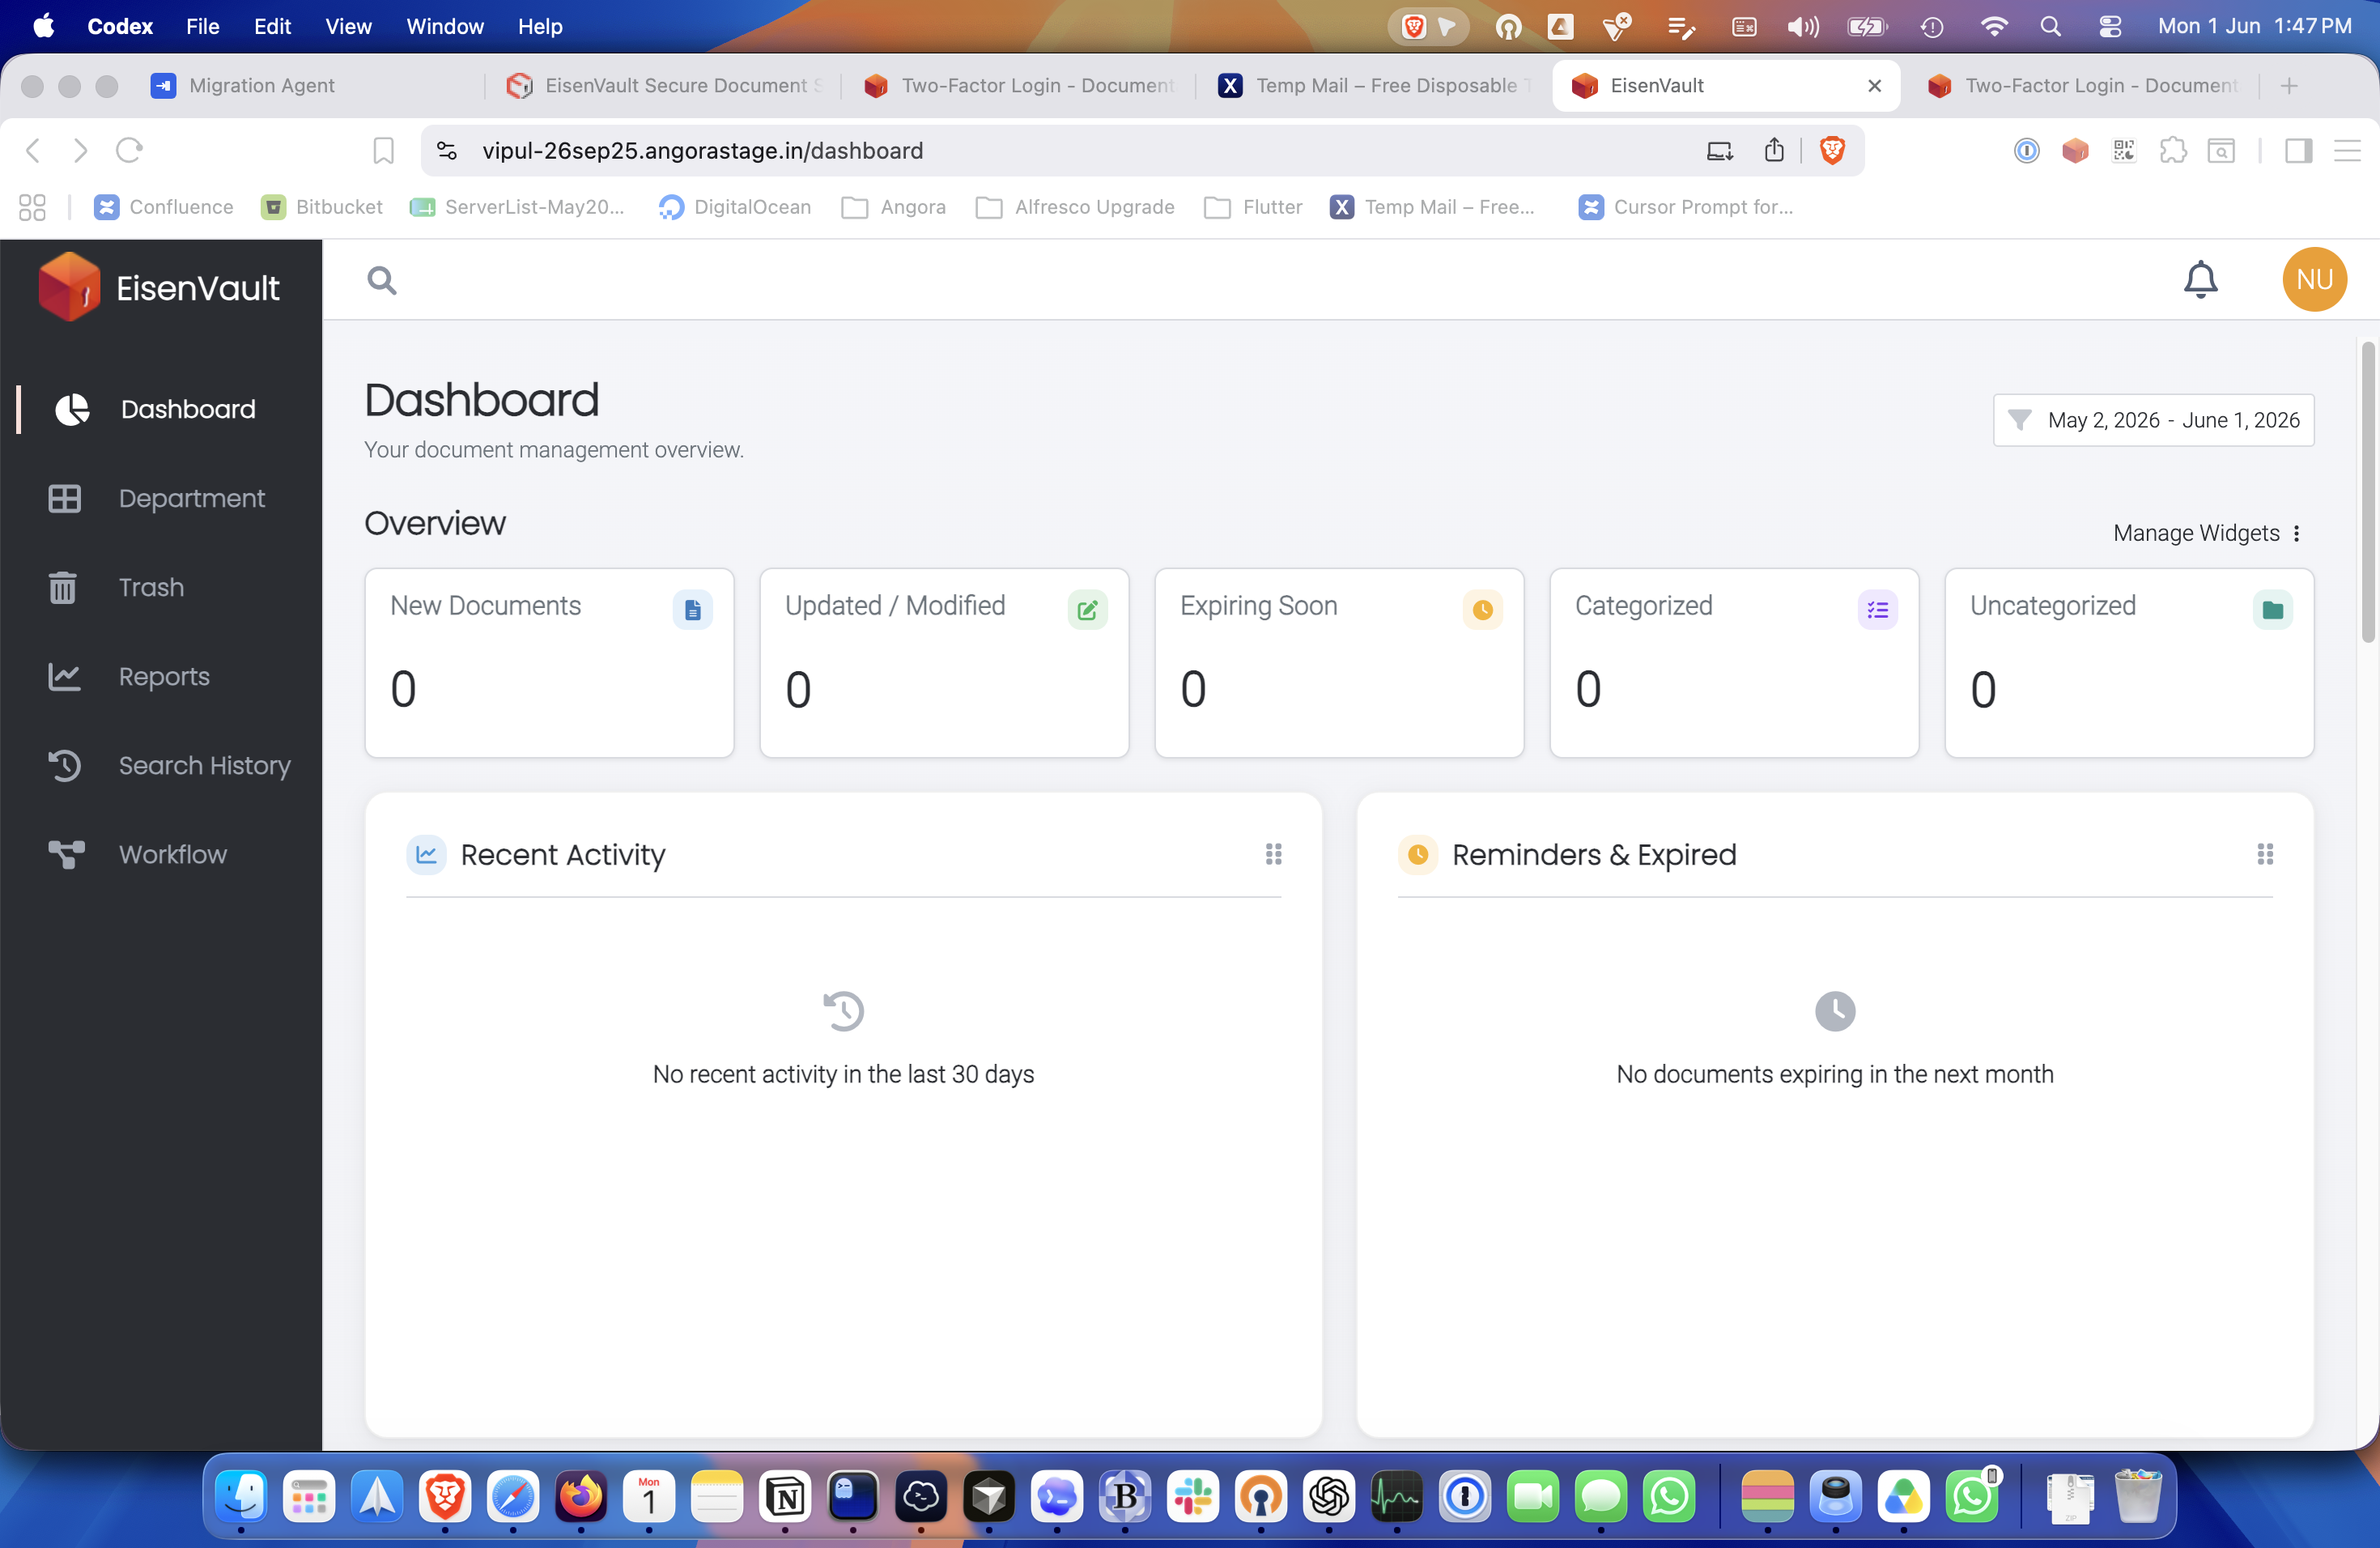Screen dimensions: 2380x1548
Task: Close the active EisenVault tab
Action: pyautogui.click(x=1874, y=86)
